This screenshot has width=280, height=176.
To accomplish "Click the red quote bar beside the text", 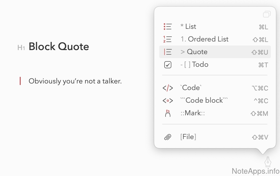I will (x=20, y=81).
